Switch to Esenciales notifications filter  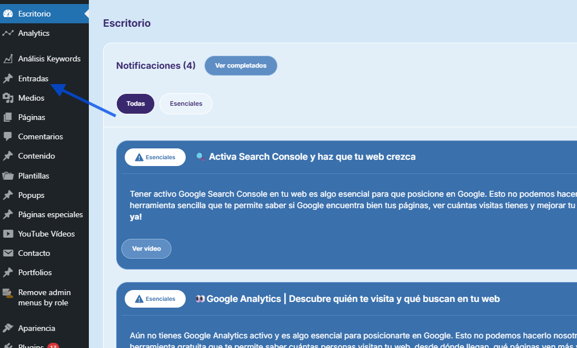tap(186, 104)
